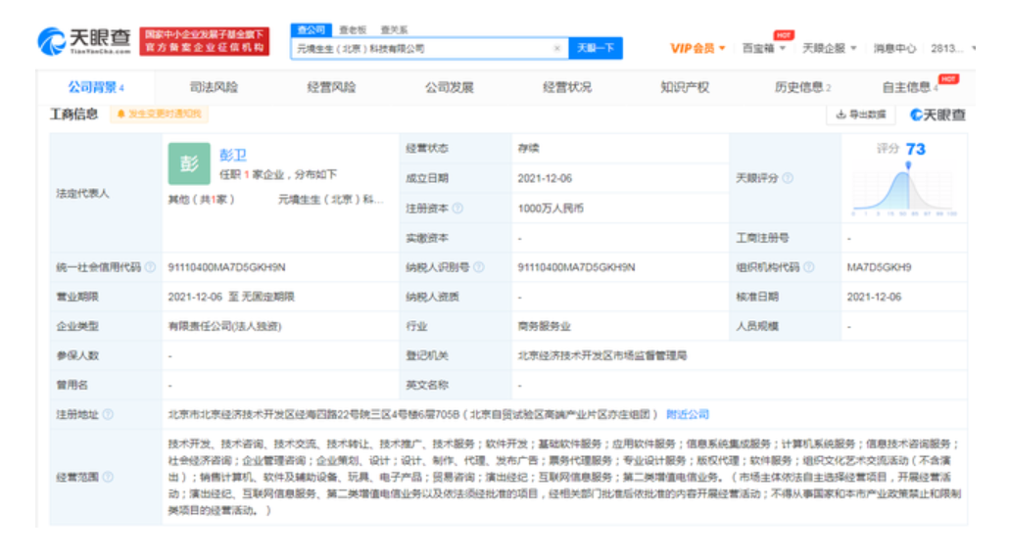Image resolution: width=1009 pixels, height=556 pixels.
Task: Click the 导出数据 export button
Action: pos(861,115)
